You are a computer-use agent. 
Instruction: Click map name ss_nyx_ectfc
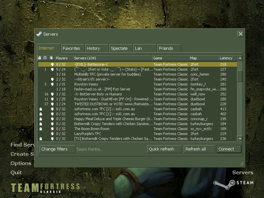pyautogui.click(x=201, y=129)
